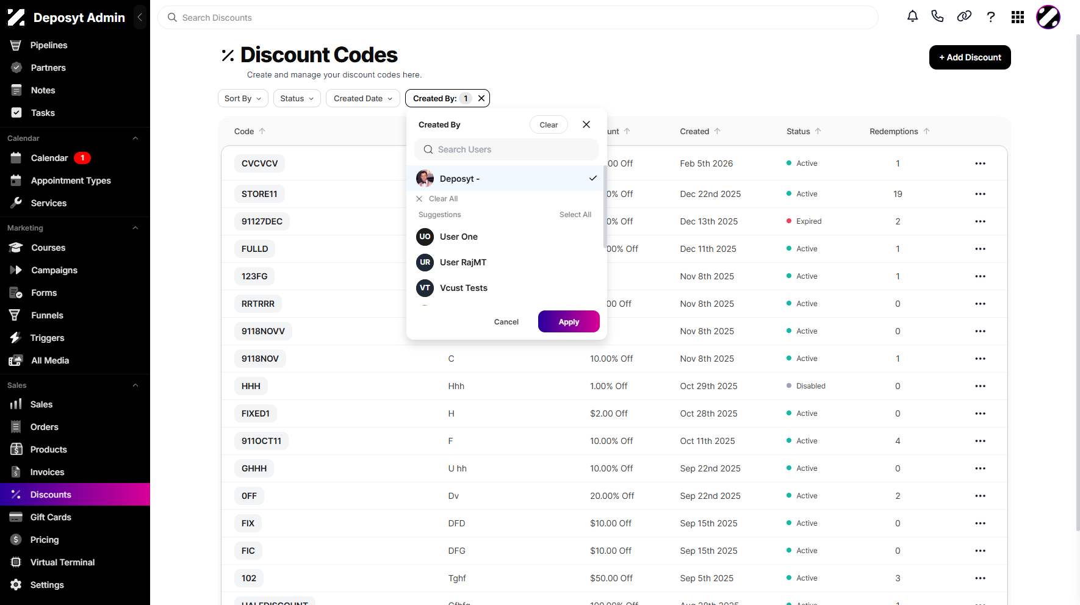
Task: Open the Sort By dropdown
Action: (243, 98)
